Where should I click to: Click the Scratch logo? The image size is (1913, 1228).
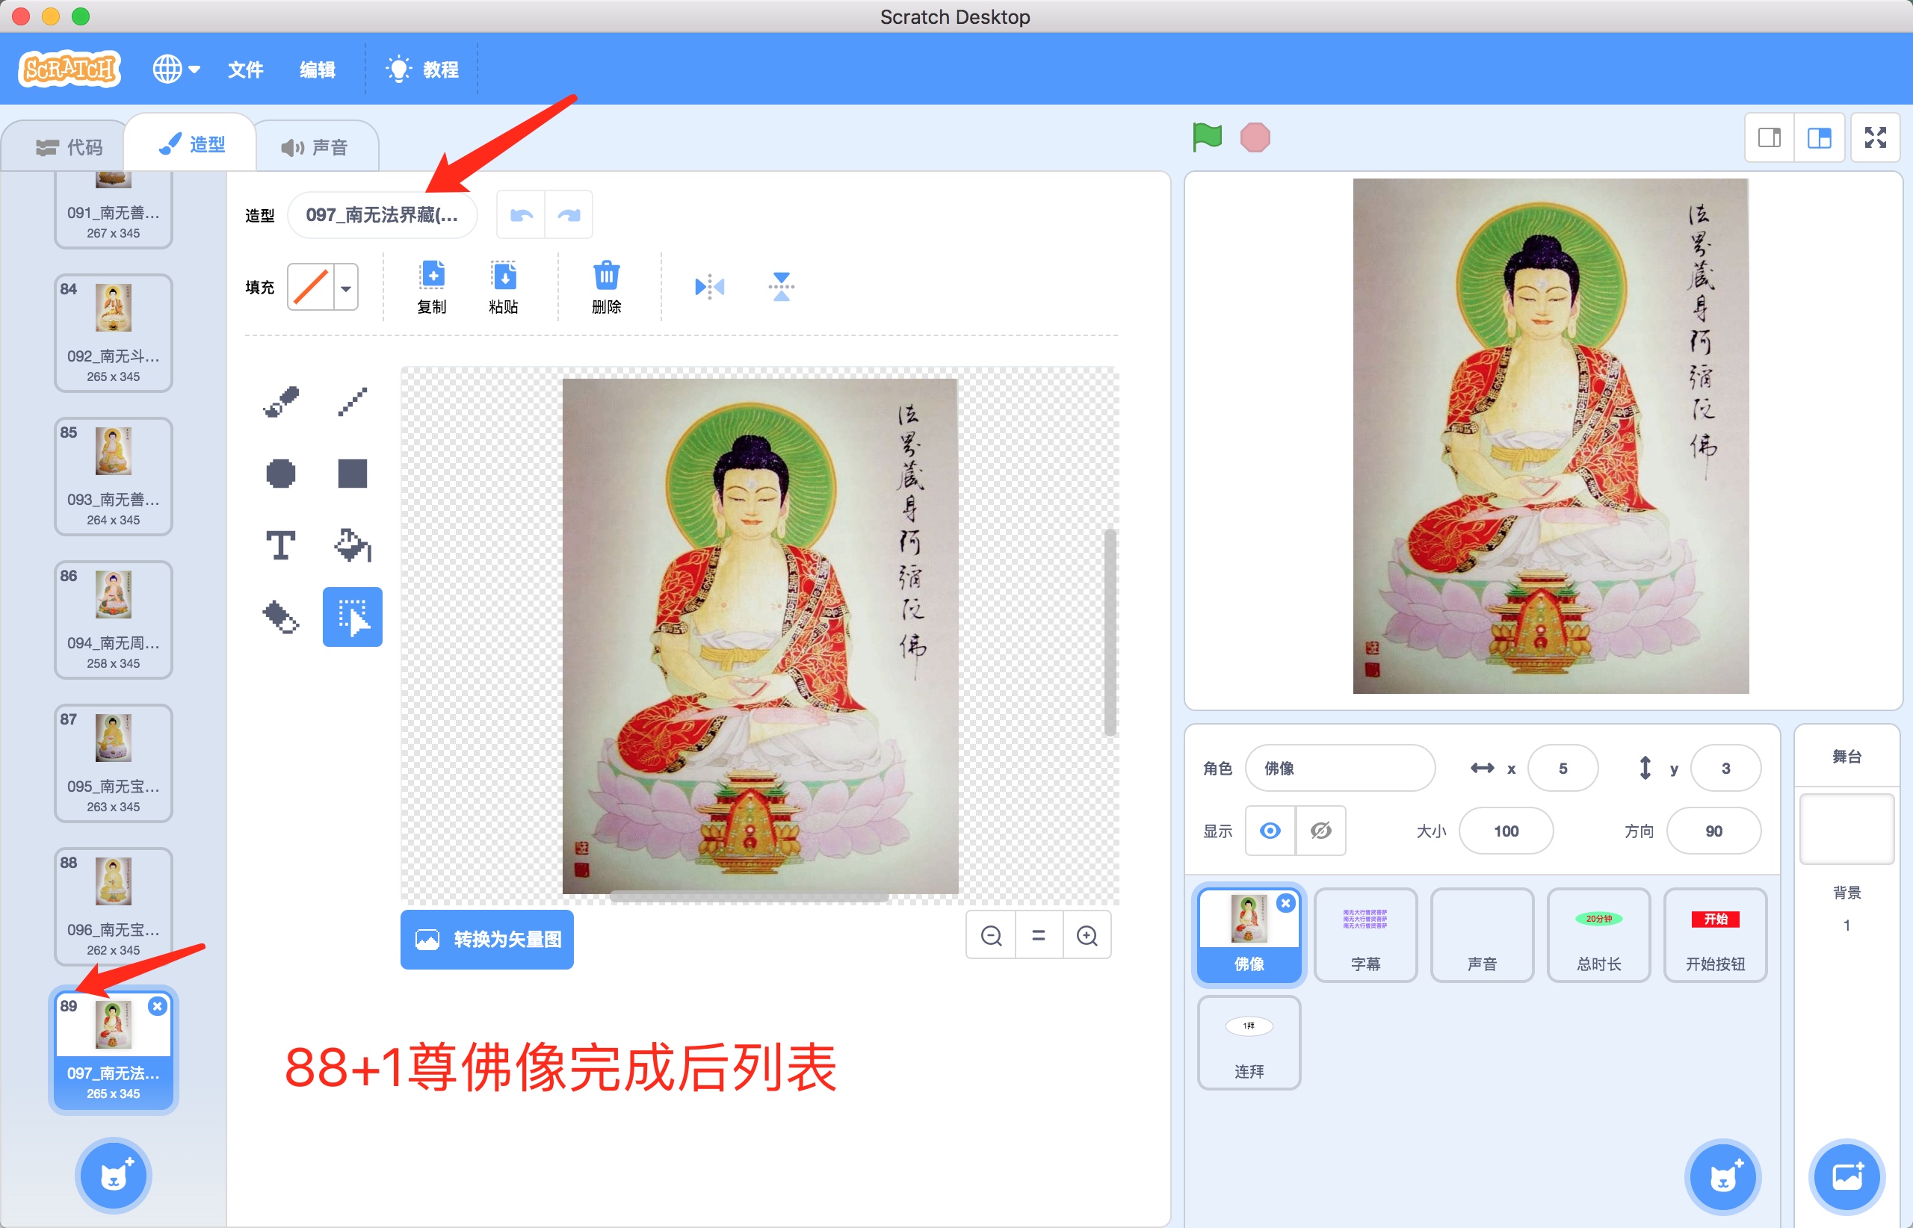click(x=69, y=69)
